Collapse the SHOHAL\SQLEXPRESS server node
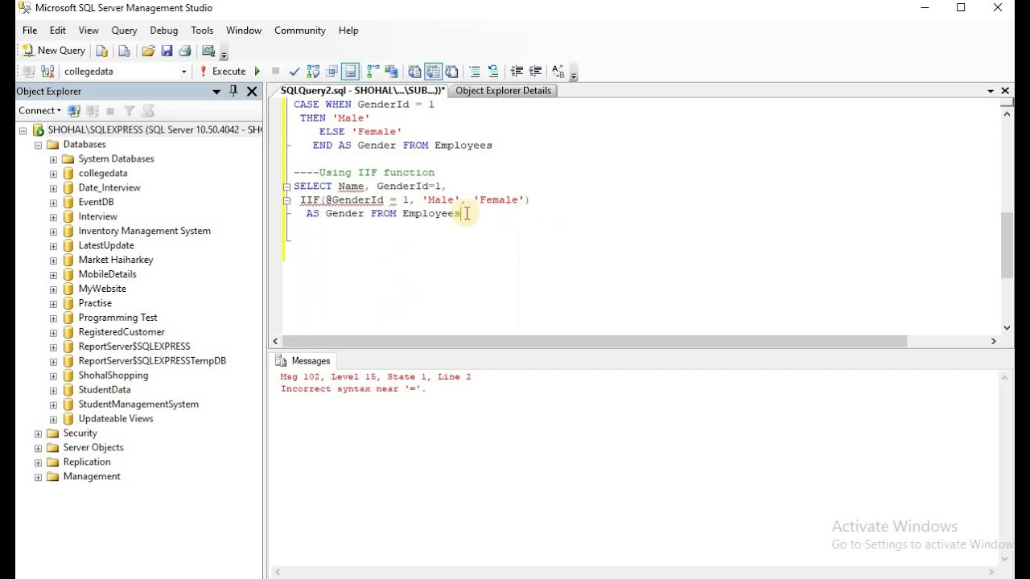 point(23,130)
